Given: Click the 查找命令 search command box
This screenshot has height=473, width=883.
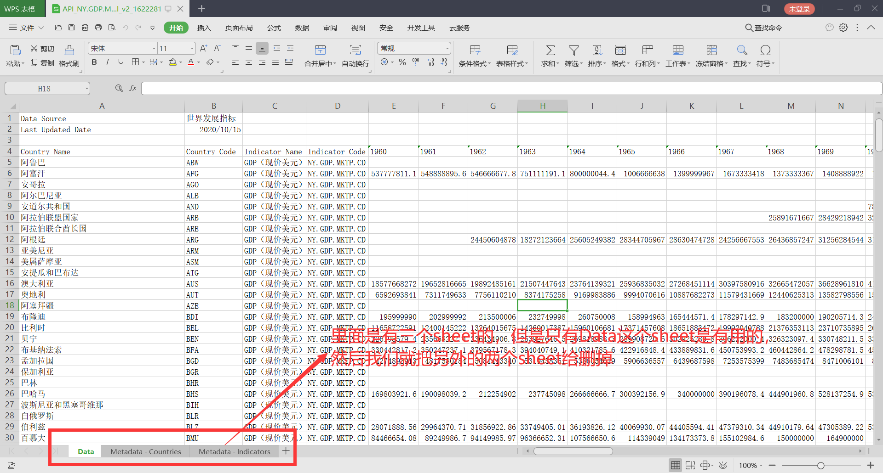Looking at the screenshot, I should (763, 28).
